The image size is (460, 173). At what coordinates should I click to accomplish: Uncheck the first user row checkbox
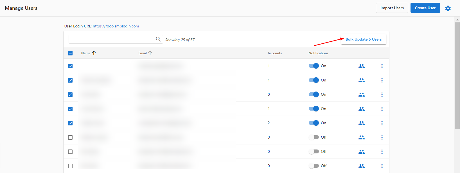tap(70, 66)
